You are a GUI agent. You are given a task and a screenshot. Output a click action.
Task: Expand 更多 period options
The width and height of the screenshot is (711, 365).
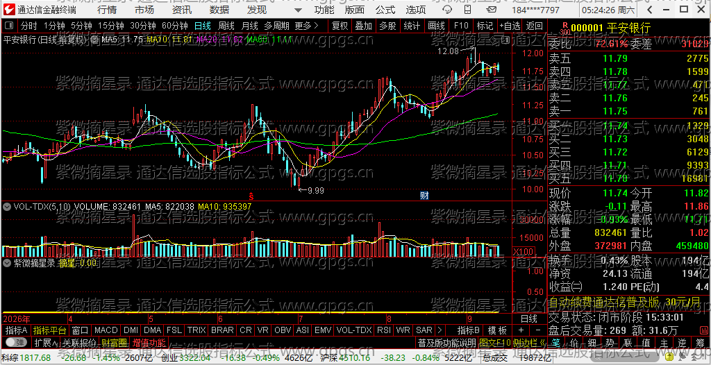(x=306, y=26)
